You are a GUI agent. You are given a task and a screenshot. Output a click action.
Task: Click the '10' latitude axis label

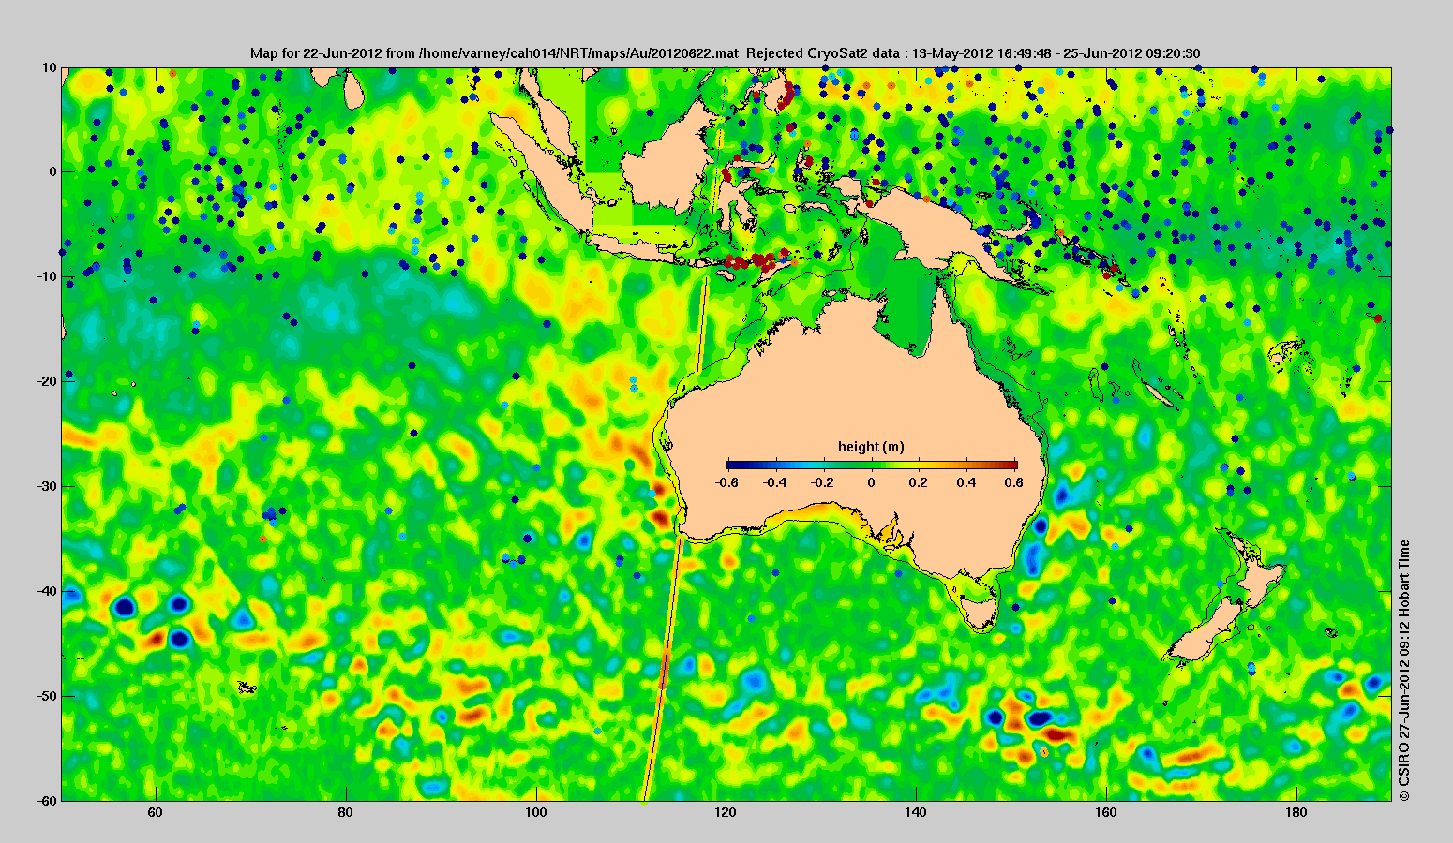point(50,67)
